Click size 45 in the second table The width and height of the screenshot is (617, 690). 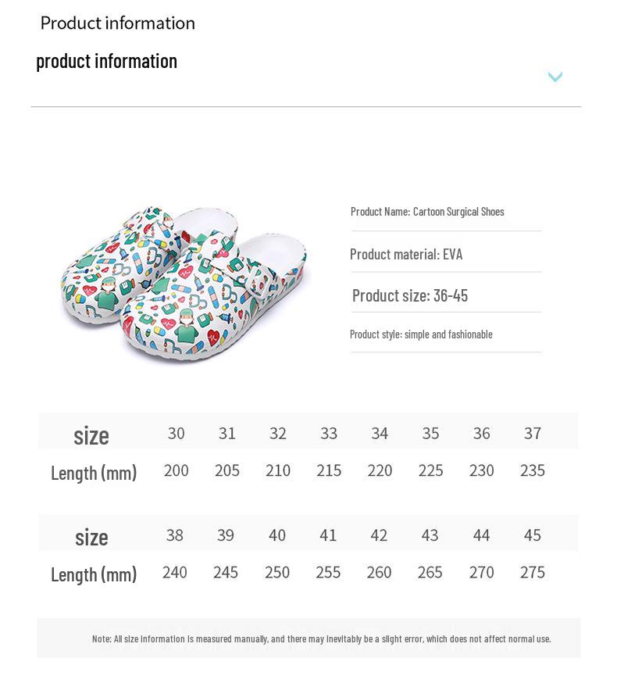pos(533,535)
